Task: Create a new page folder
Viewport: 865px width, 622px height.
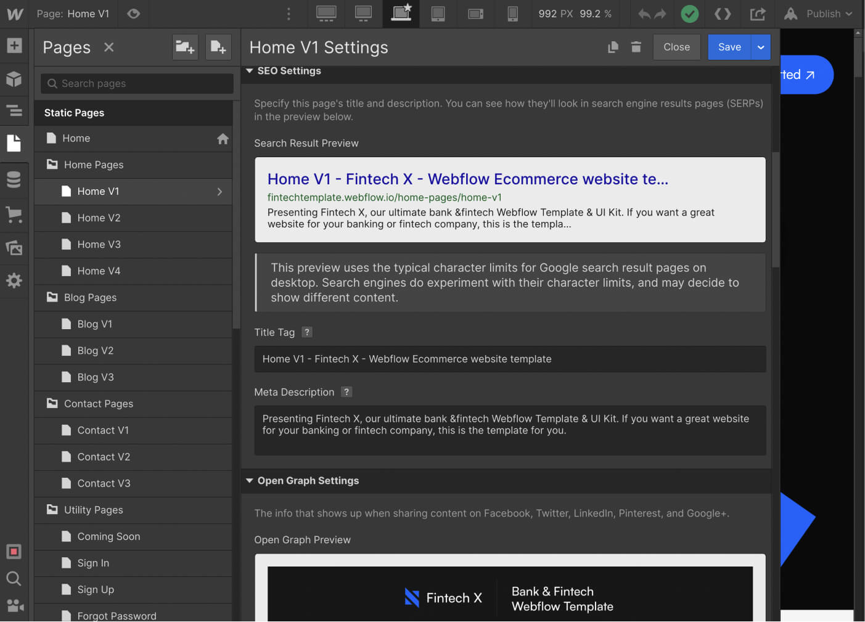Action: click(185, 47)
